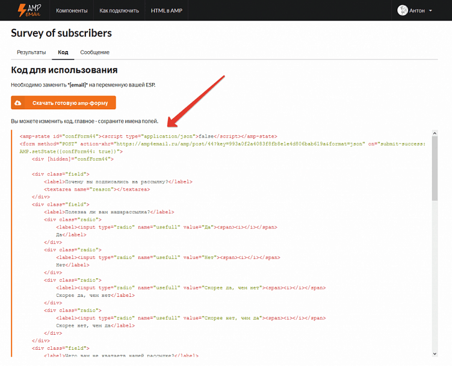Click the Код для использования heading
The image size is (452, 366).
(64, 70)
